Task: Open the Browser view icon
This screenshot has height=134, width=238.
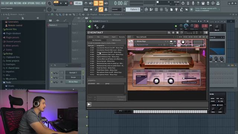Action: point(166,10)
